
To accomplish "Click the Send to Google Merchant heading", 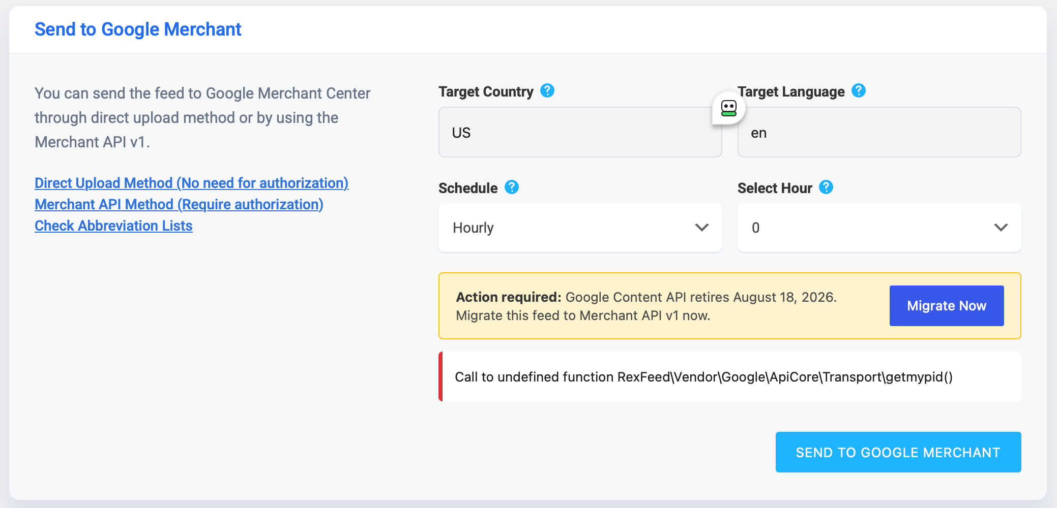I will click(138, 29).
